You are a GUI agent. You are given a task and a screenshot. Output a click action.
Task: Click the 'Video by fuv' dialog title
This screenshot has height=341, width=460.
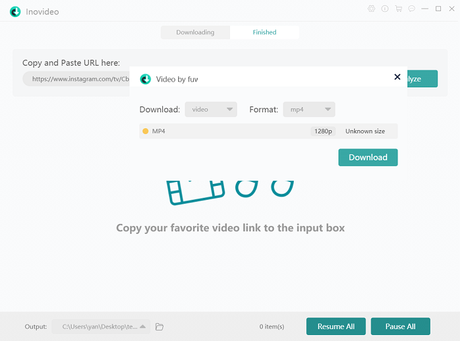177,79
